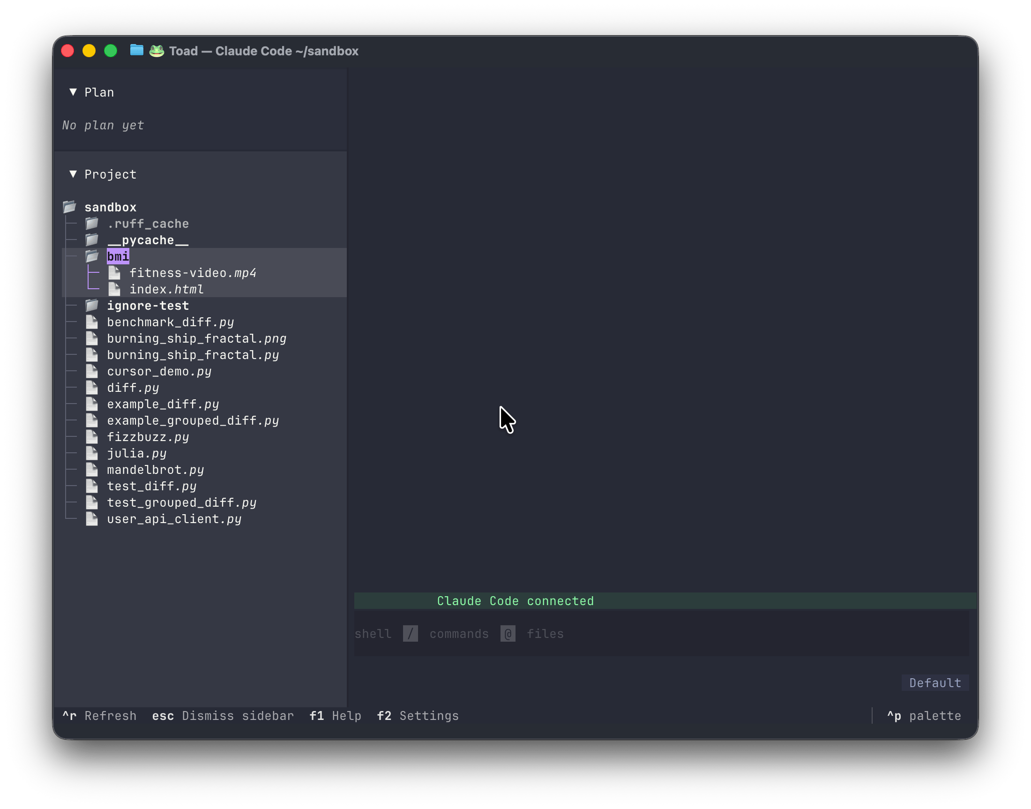The image size is (1031, 809).
Task: Select mandelbrot.py in the project tree
Action: [x=155, y=469]
